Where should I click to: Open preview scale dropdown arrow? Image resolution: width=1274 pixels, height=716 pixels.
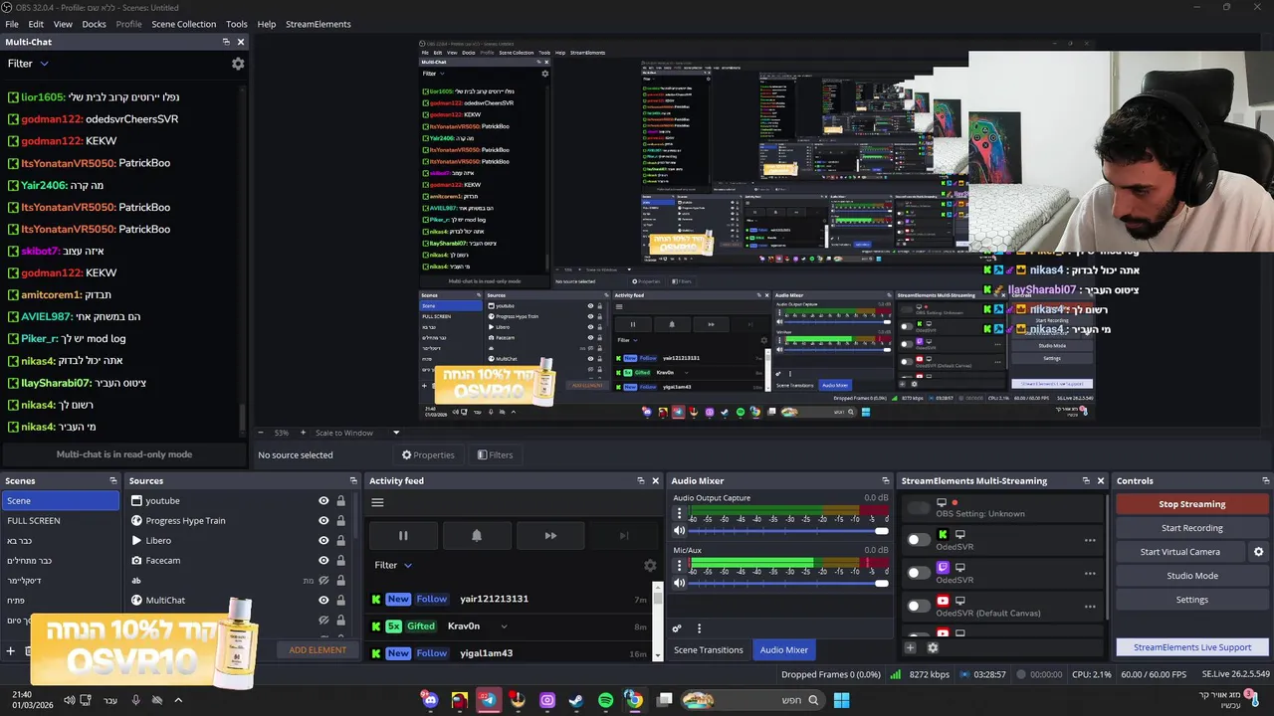396,433
